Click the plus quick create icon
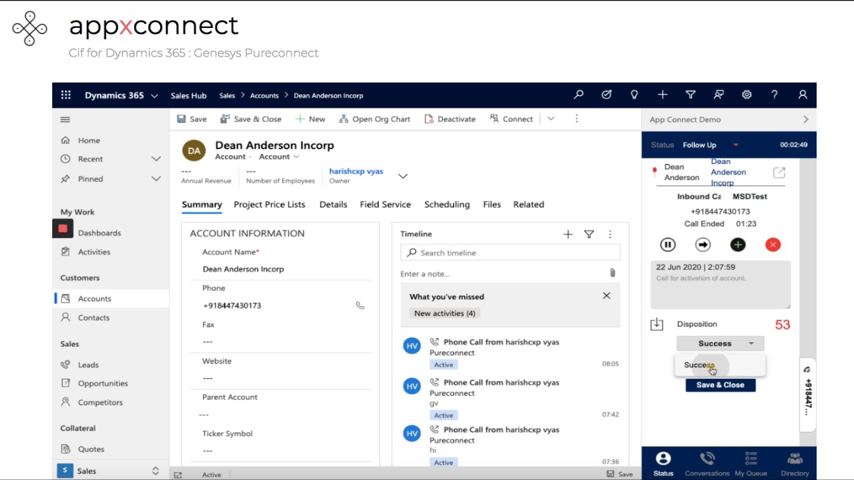Screen dimensions: 854x480 663,95
